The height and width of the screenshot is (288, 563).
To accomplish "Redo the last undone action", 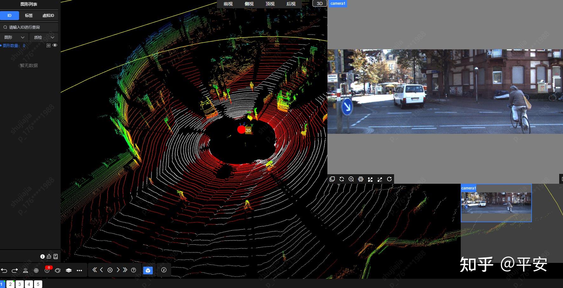I will (x=15, y=271).
